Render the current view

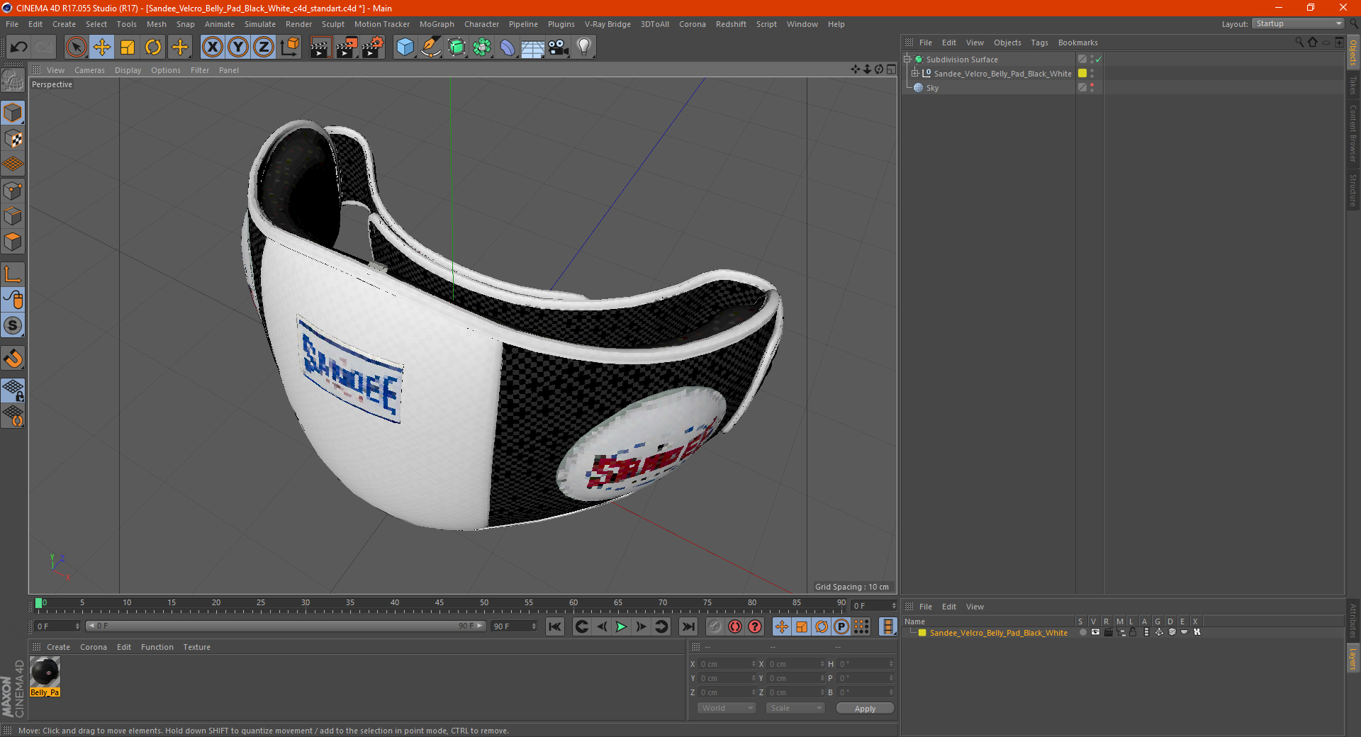tap(320, 47)
